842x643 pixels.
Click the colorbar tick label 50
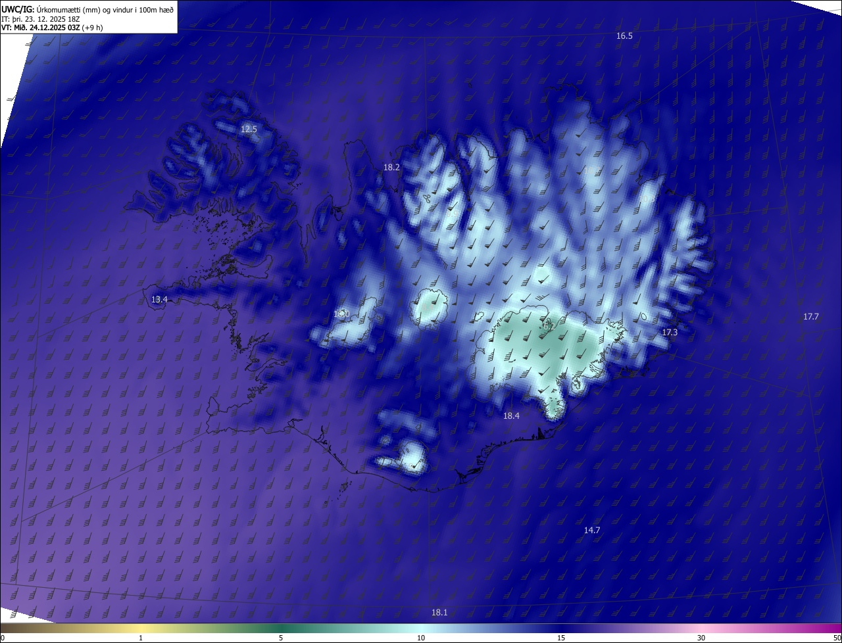click(x=837, y=638)
